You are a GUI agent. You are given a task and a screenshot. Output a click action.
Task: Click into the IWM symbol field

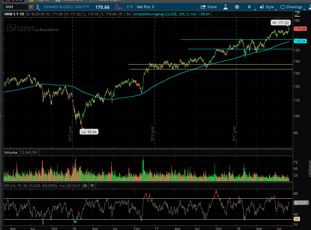[16, 7]
